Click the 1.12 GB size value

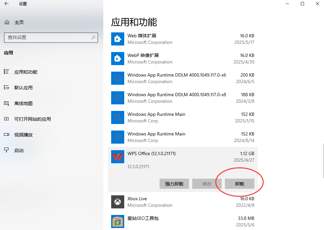point(247,153)
